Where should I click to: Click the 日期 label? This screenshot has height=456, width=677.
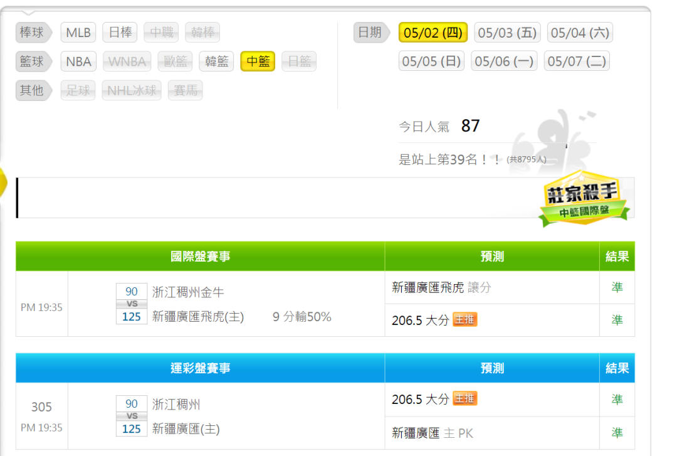371,33
